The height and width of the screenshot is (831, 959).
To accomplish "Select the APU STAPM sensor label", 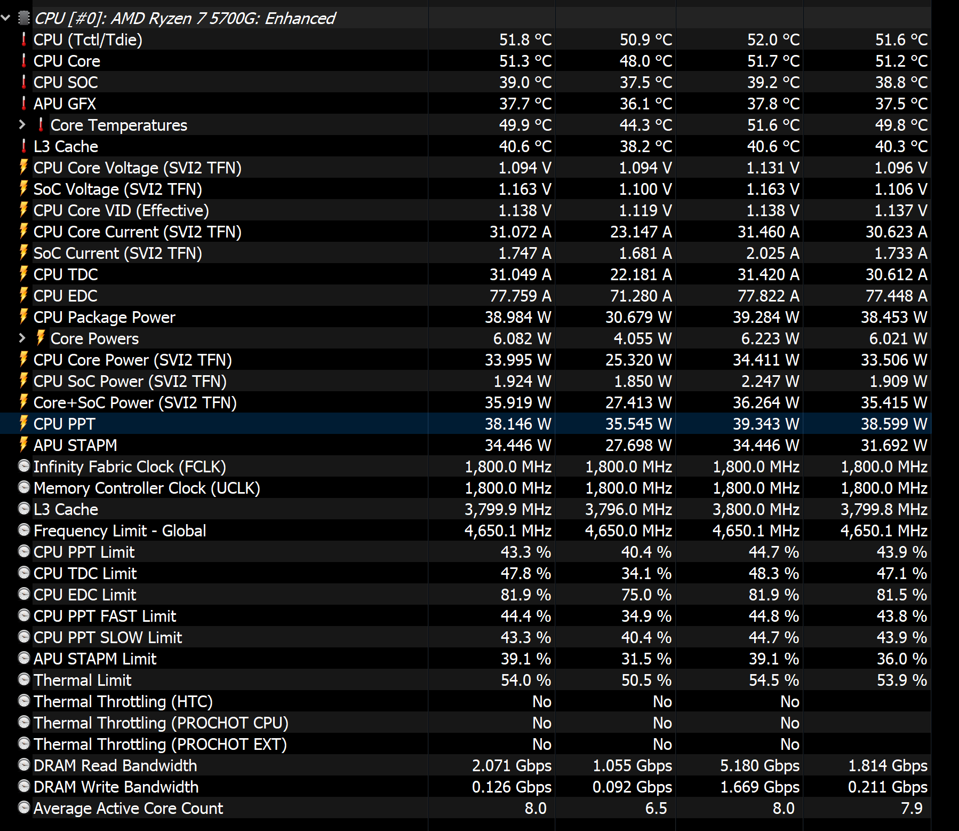I will tap(75, 446).
